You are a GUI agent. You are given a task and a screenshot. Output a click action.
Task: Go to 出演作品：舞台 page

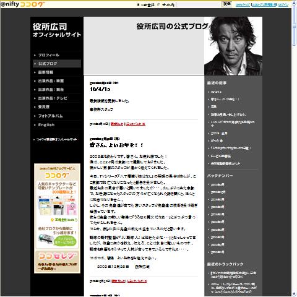coord(51,90)
